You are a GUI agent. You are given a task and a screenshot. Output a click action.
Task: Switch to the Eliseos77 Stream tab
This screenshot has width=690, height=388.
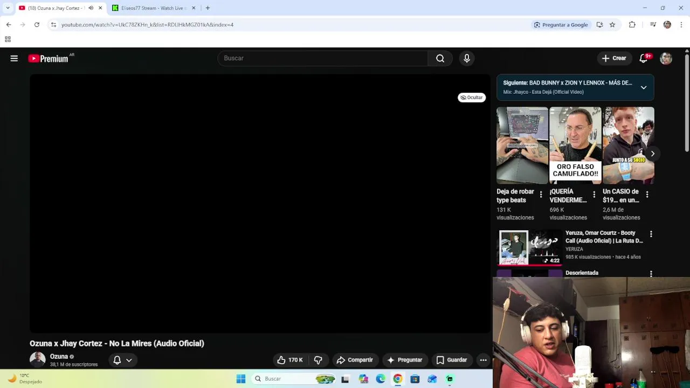coord(154,8)
